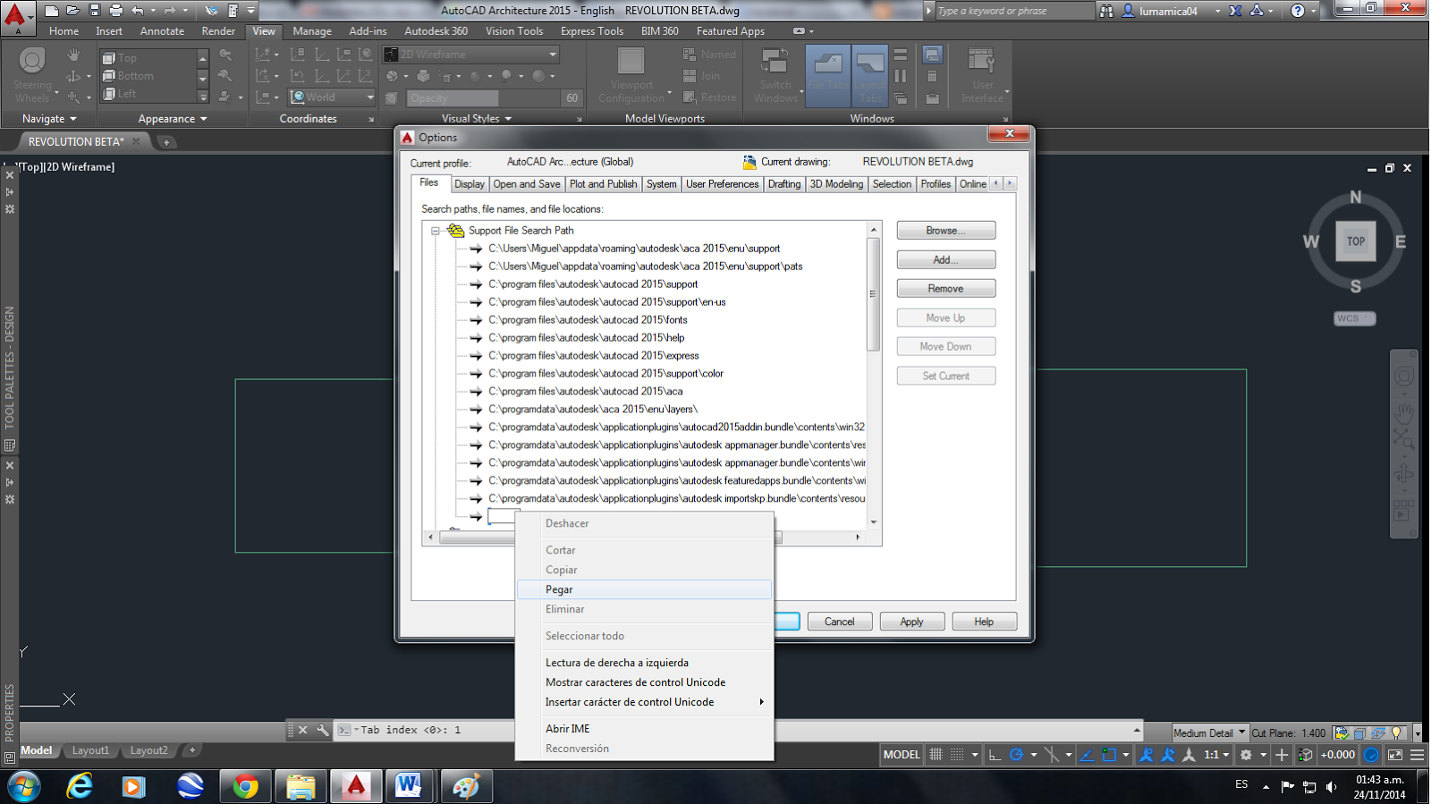Click the Cancel button in Options
This screenshot has width=1431, height=804.
pyautogui.click(x=839, y=622)
